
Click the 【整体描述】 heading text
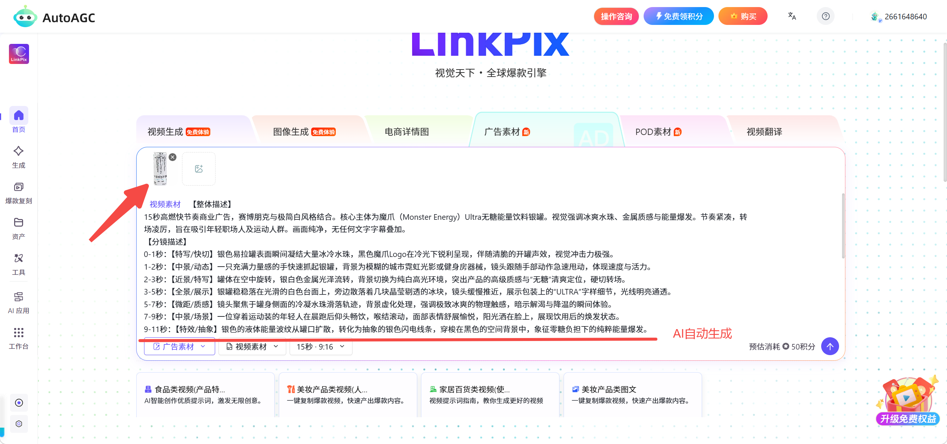click(212, 204)
